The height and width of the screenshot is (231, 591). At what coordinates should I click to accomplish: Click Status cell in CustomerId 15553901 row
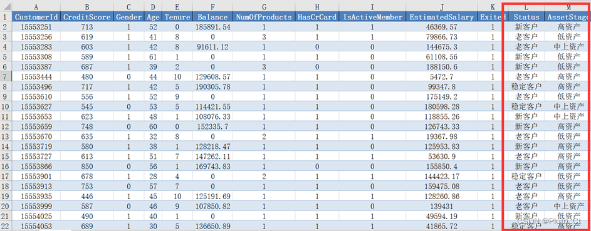[x=526, y=176]
